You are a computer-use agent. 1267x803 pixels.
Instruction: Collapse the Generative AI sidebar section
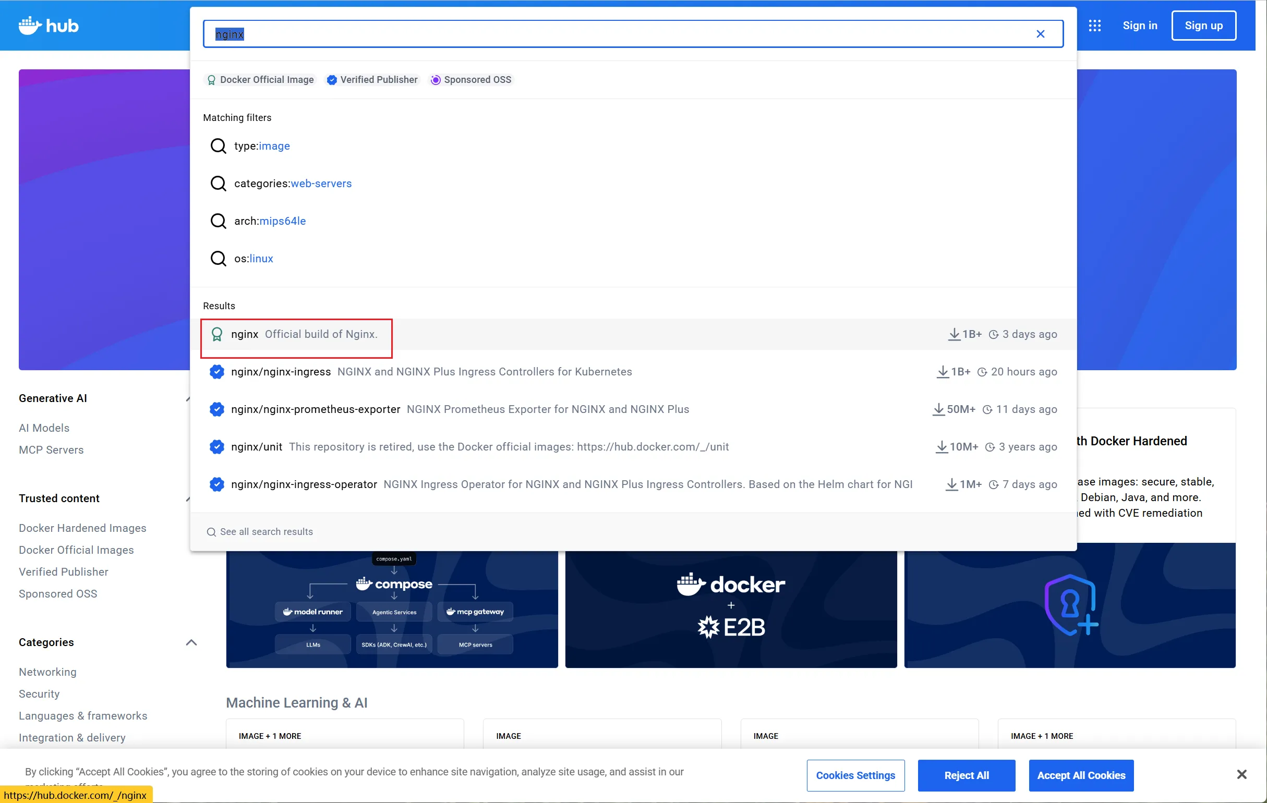(188, 398)
